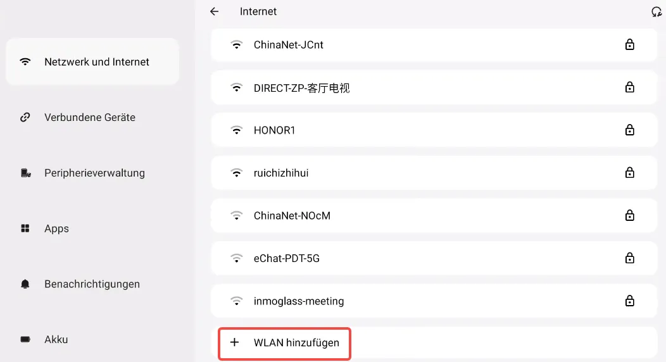Viewport: 666px width, 362px height.
Task: Click the lock icon beside HONOR1
Action: (629, 130)
